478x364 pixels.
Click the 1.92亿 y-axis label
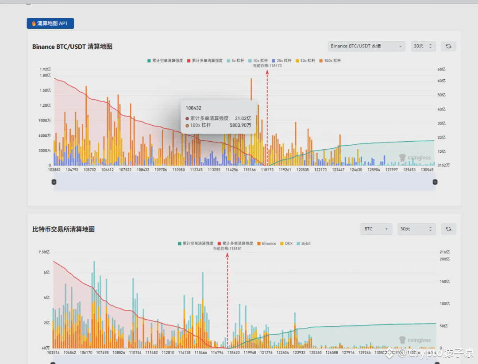click(45, 69)
